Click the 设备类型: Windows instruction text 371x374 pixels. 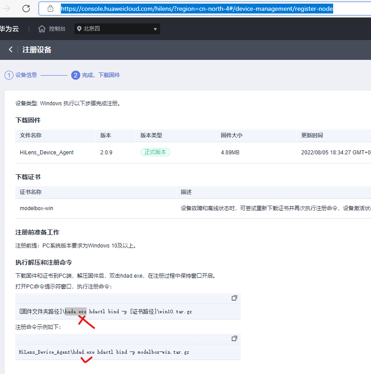(x=68, y=104)
